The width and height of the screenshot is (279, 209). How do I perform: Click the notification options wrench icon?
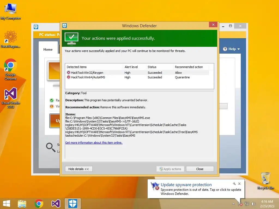pyautogui.click(x=234, y=184)
